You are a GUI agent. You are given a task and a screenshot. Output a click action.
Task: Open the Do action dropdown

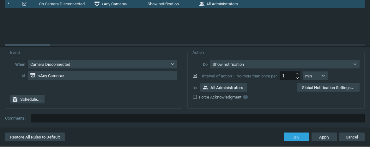285,64
